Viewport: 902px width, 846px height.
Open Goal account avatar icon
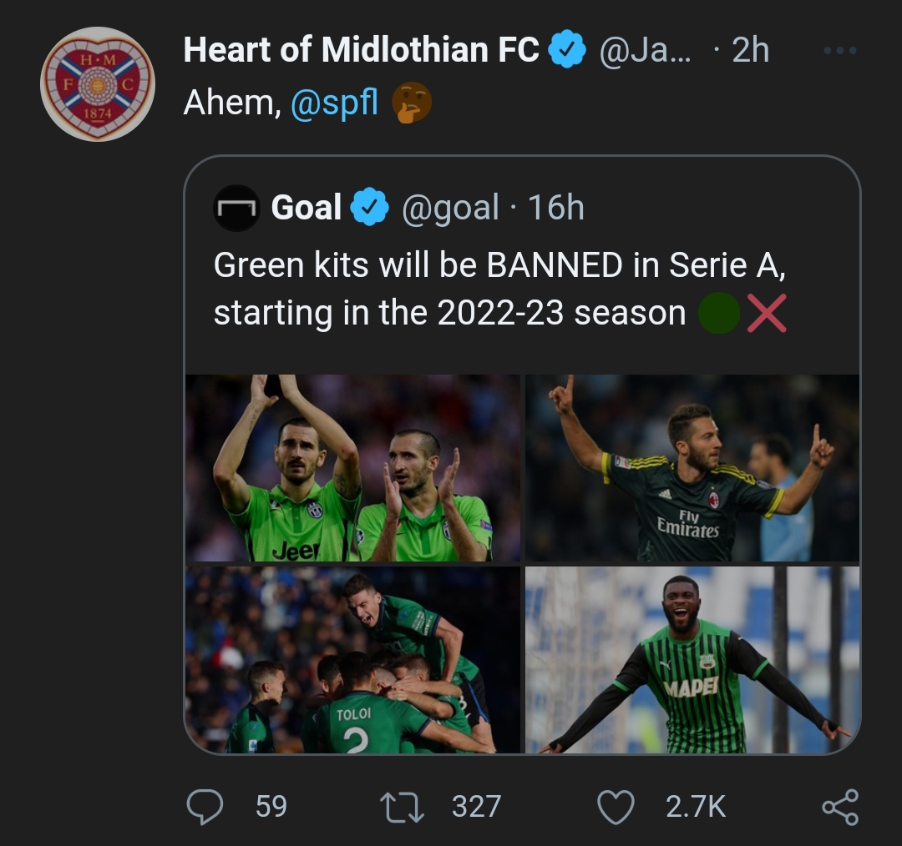pos(236,208)
